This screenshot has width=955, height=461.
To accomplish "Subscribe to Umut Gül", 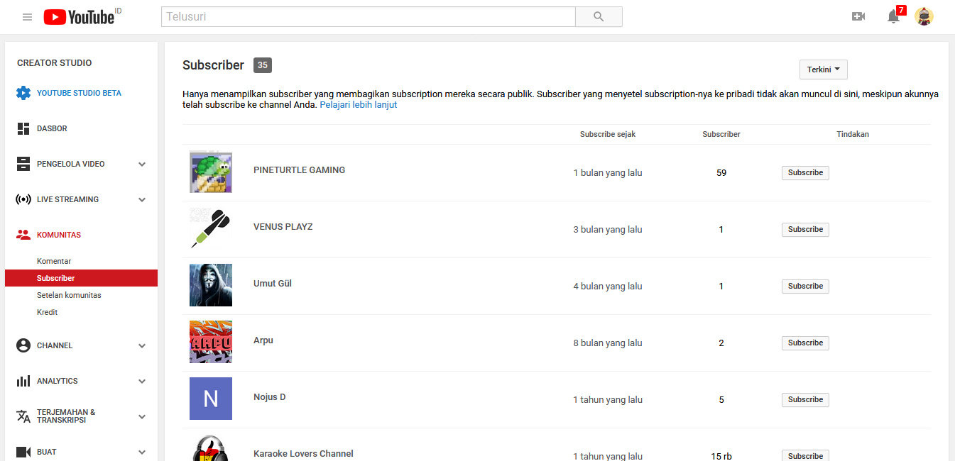I will click(x=805, y=286).
